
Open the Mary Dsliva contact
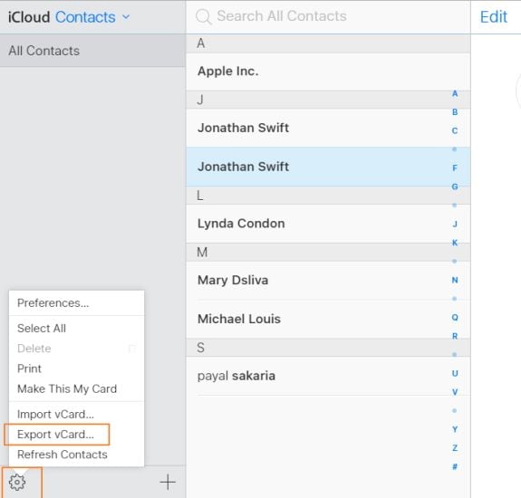coord(328,280)
